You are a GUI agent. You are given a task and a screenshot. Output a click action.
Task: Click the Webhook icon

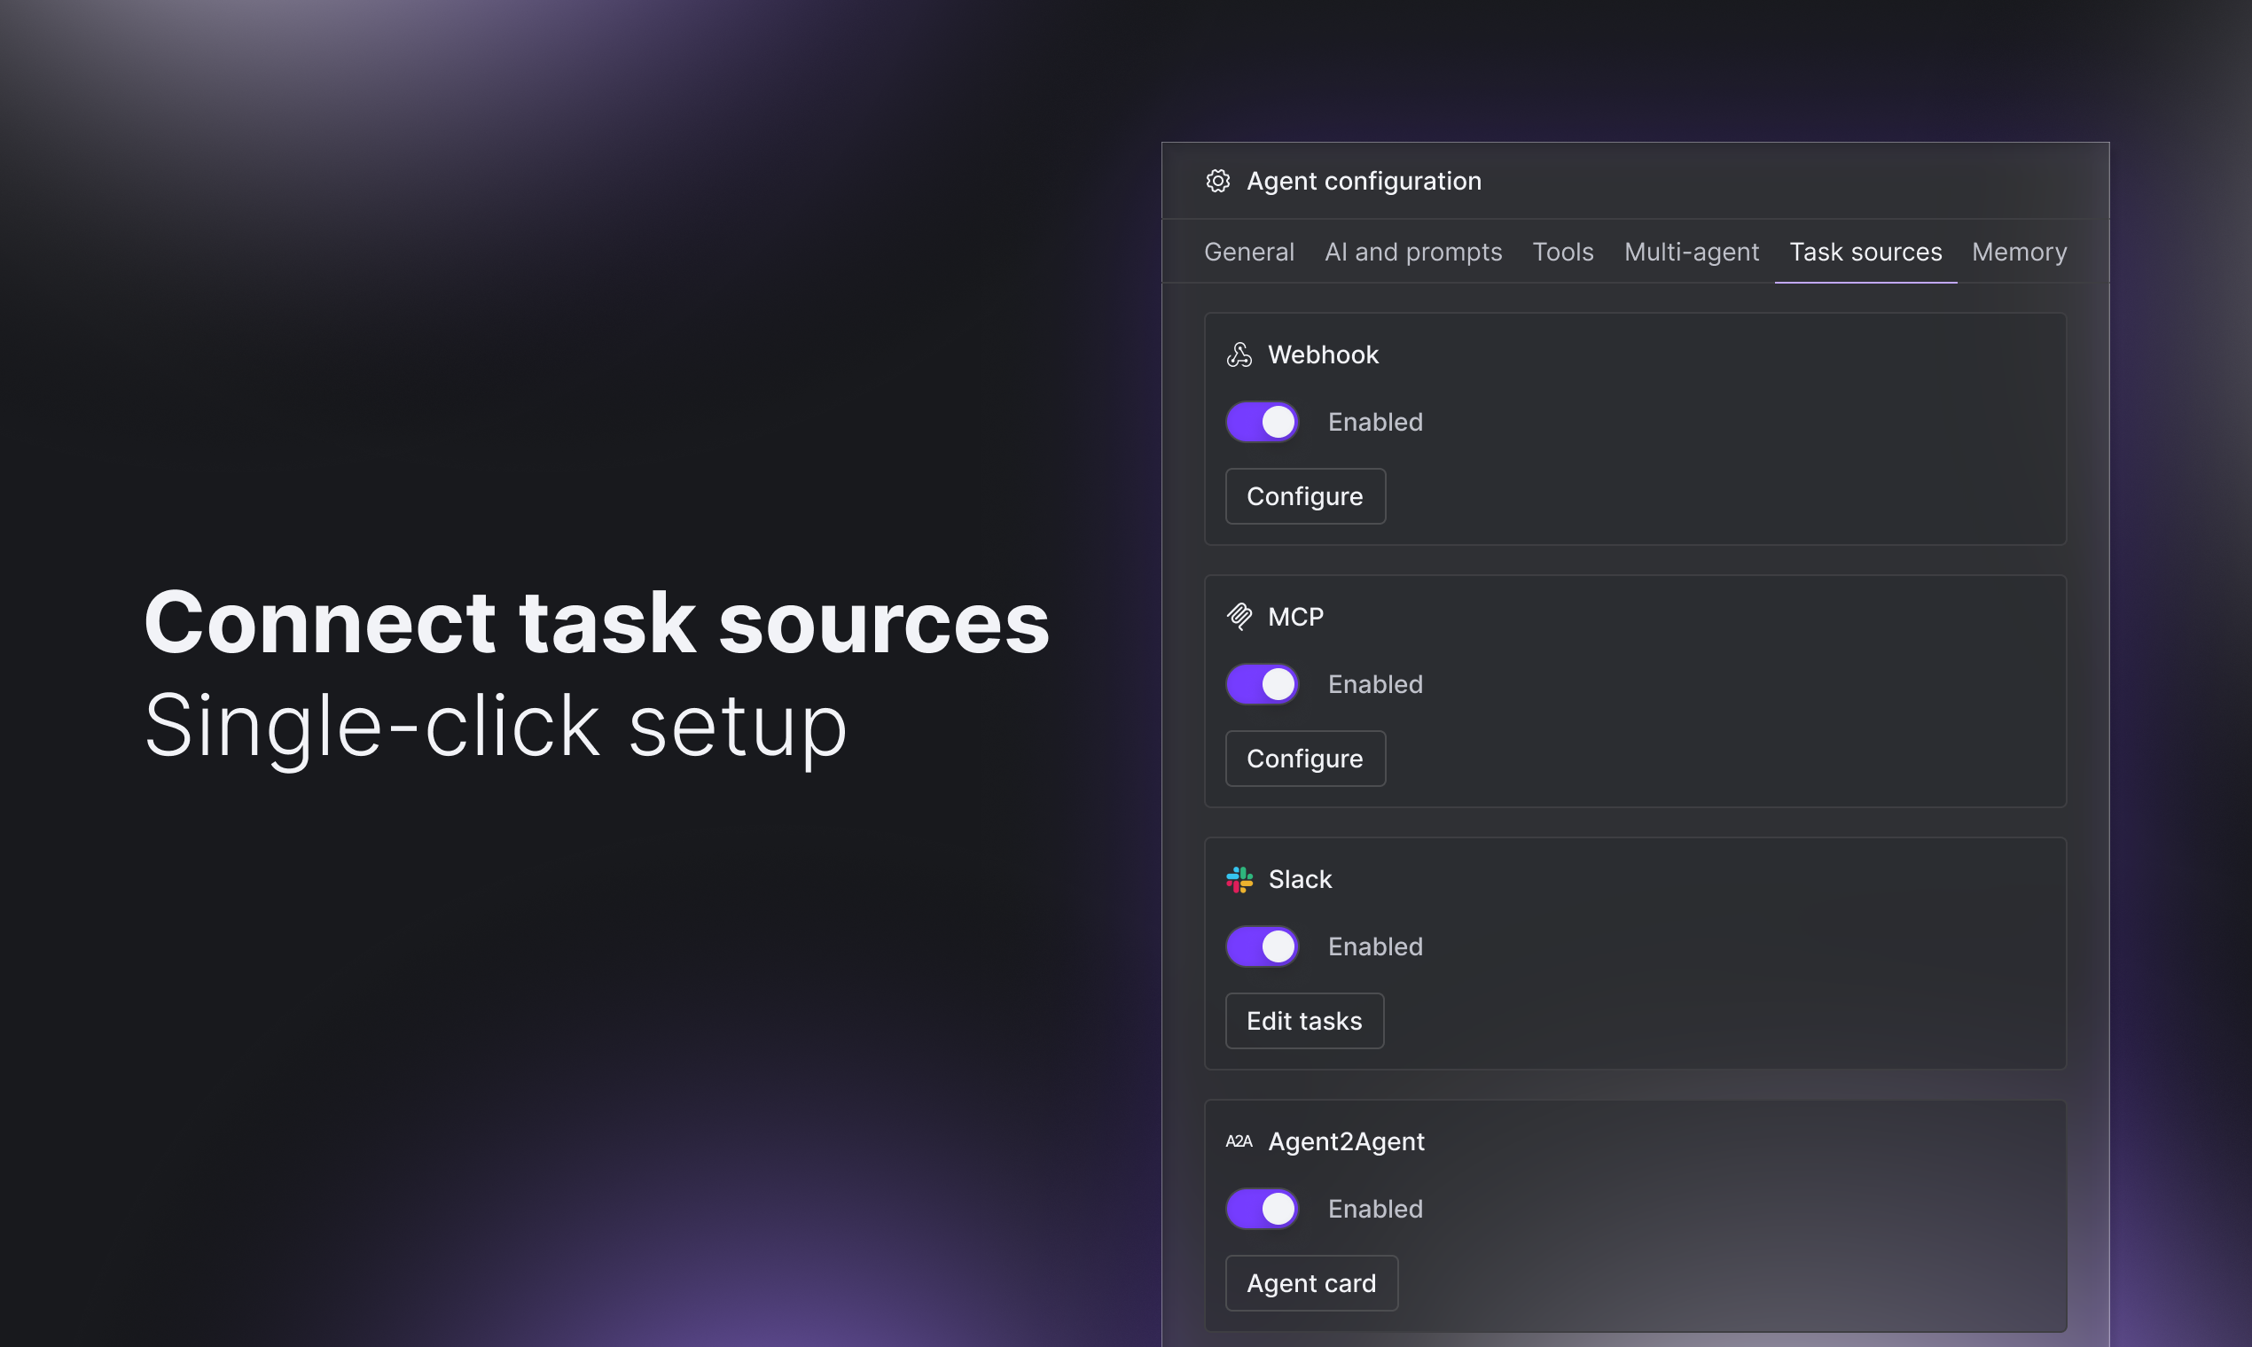click(1239, 354)
